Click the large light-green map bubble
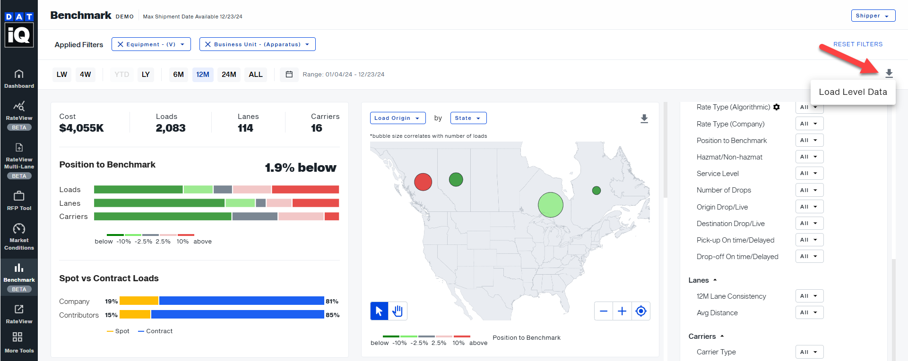Image resolution: width=908 pixels, height=361 pixels. [551, 205]
